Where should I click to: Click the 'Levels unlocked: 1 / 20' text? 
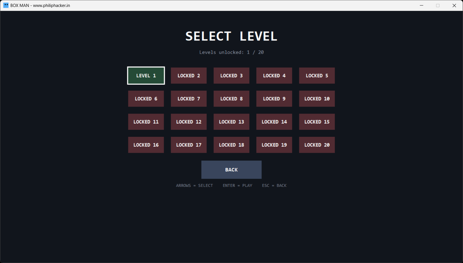click(x=231, y=52)
